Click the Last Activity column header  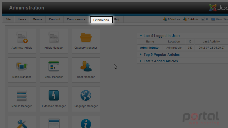211,41
